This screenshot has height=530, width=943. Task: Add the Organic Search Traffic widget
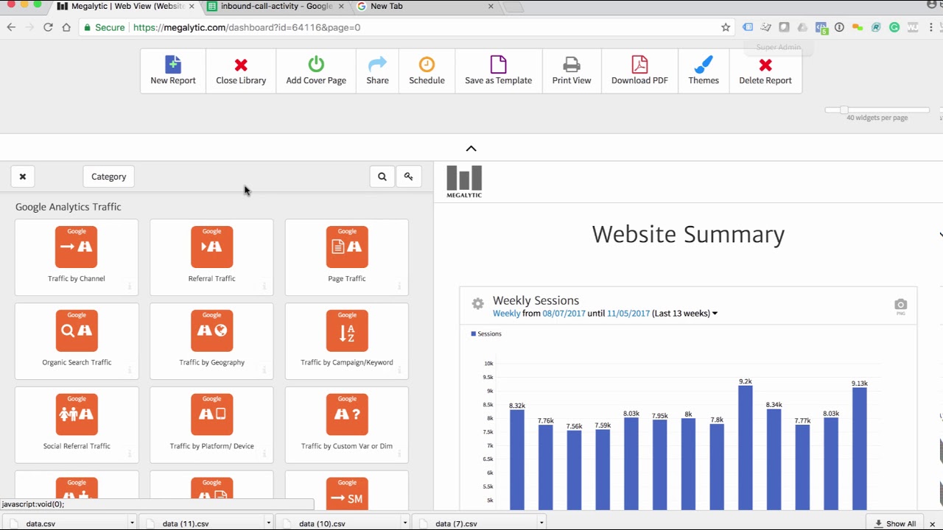point(77,341)
